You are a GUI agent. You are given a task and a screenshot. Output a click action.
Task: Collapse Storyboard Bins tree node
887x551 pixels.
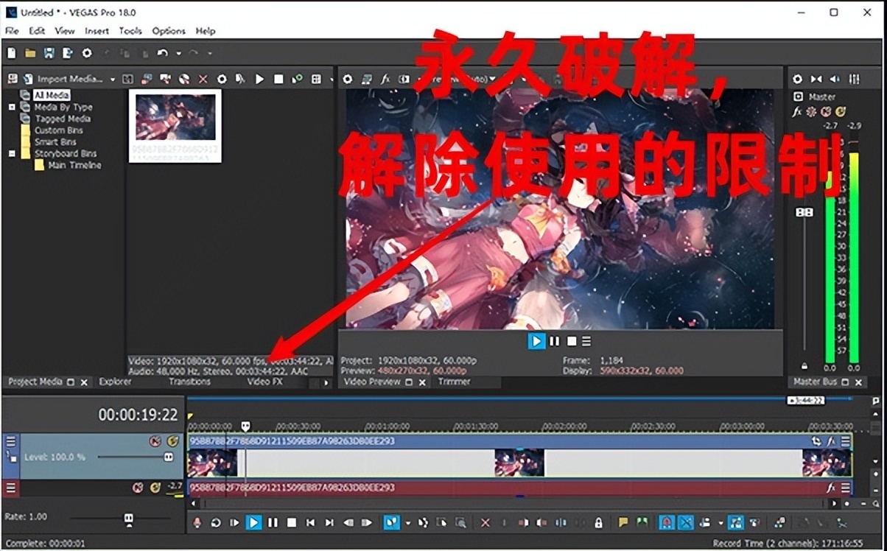(x=12, y=153)
